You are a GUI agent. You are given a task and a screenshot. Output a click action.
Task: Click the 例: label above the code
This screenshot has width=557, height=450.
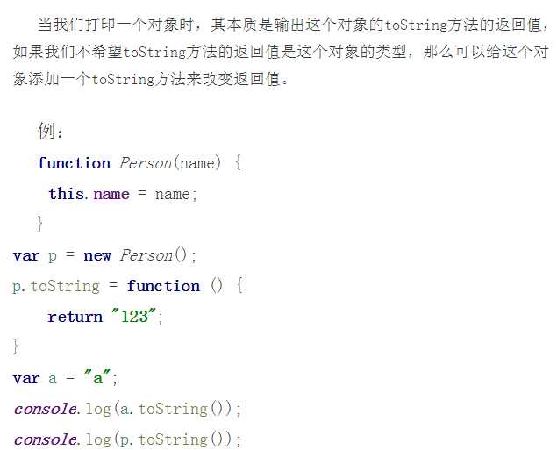click(51, 131)
